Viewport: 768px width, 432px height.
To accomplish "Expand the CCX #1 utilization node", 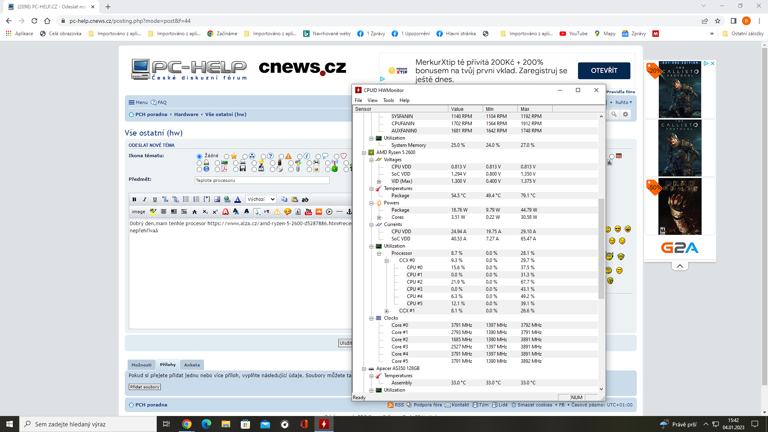I will (x=386, y=311).
